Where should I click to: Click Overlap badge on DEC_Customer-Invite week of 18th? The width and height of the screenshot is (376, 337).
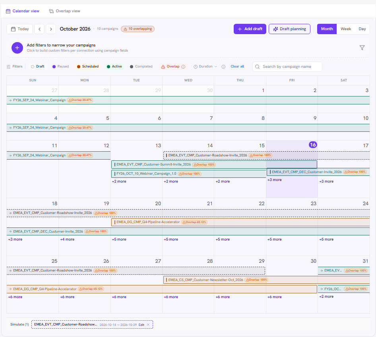pyautogui.click(x=97, y=231)
